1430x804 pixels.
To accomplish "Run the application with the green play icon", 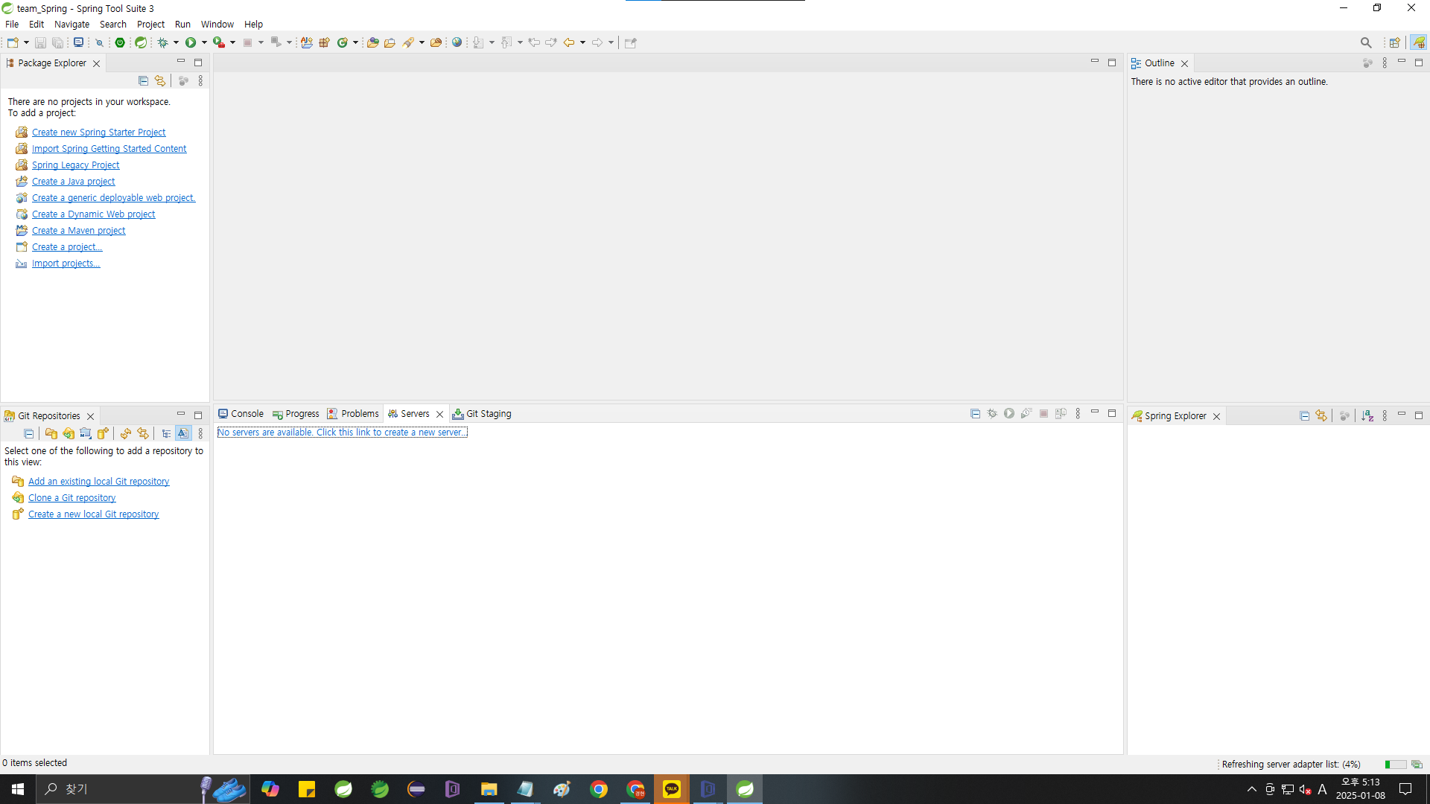I will (191, 42).
